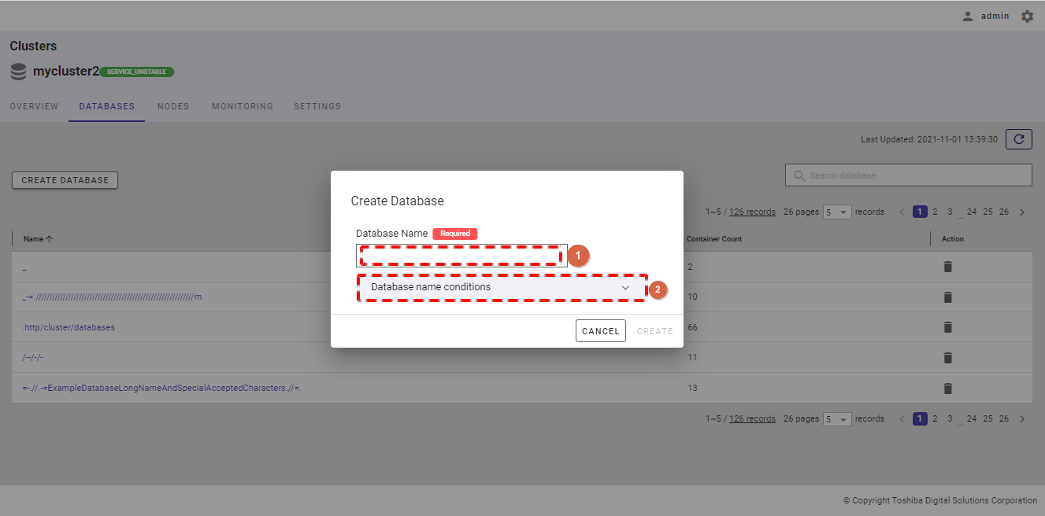This screenshot has height=516, width=1045.
Task: Click trash icon for "/--/-/-" database
Action: [947, 357]
